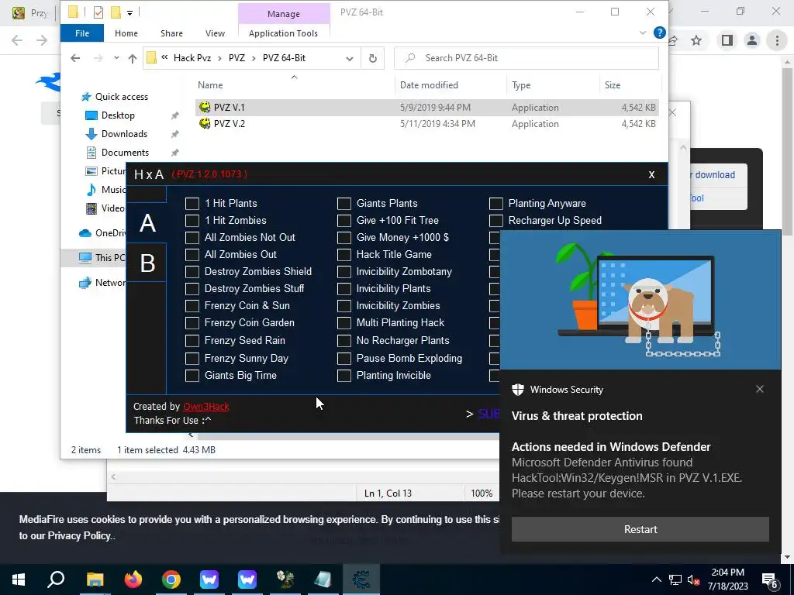Refresh the PVZ 64-Bit folder
The width and height of the screenshot is (794, 595).
coord(373,58)
